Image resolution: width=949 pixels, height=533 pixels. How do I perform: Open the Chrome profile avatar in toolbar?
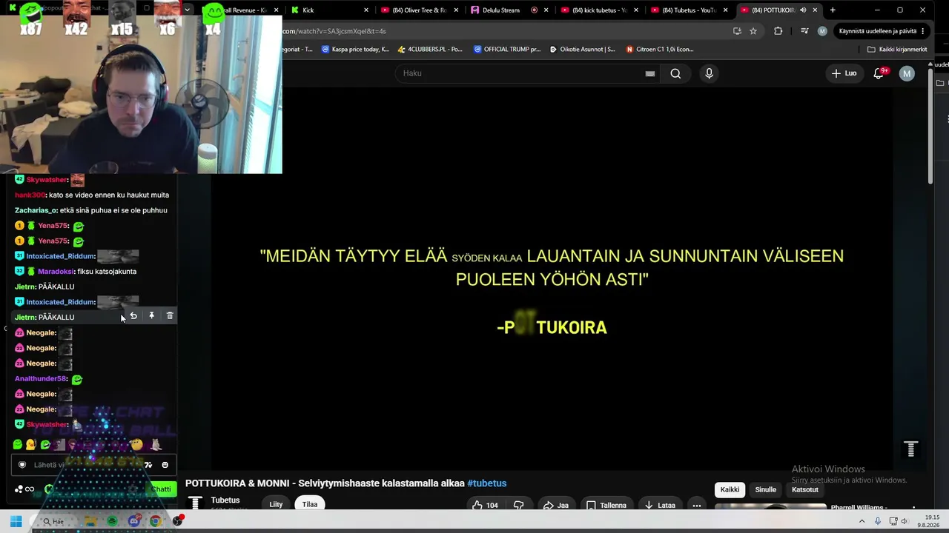click(822, 31)
